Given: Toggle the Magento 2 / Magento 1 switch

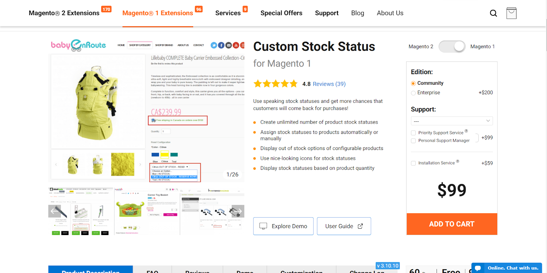Looking at the screenshot, I should click(x=452, y=46).
